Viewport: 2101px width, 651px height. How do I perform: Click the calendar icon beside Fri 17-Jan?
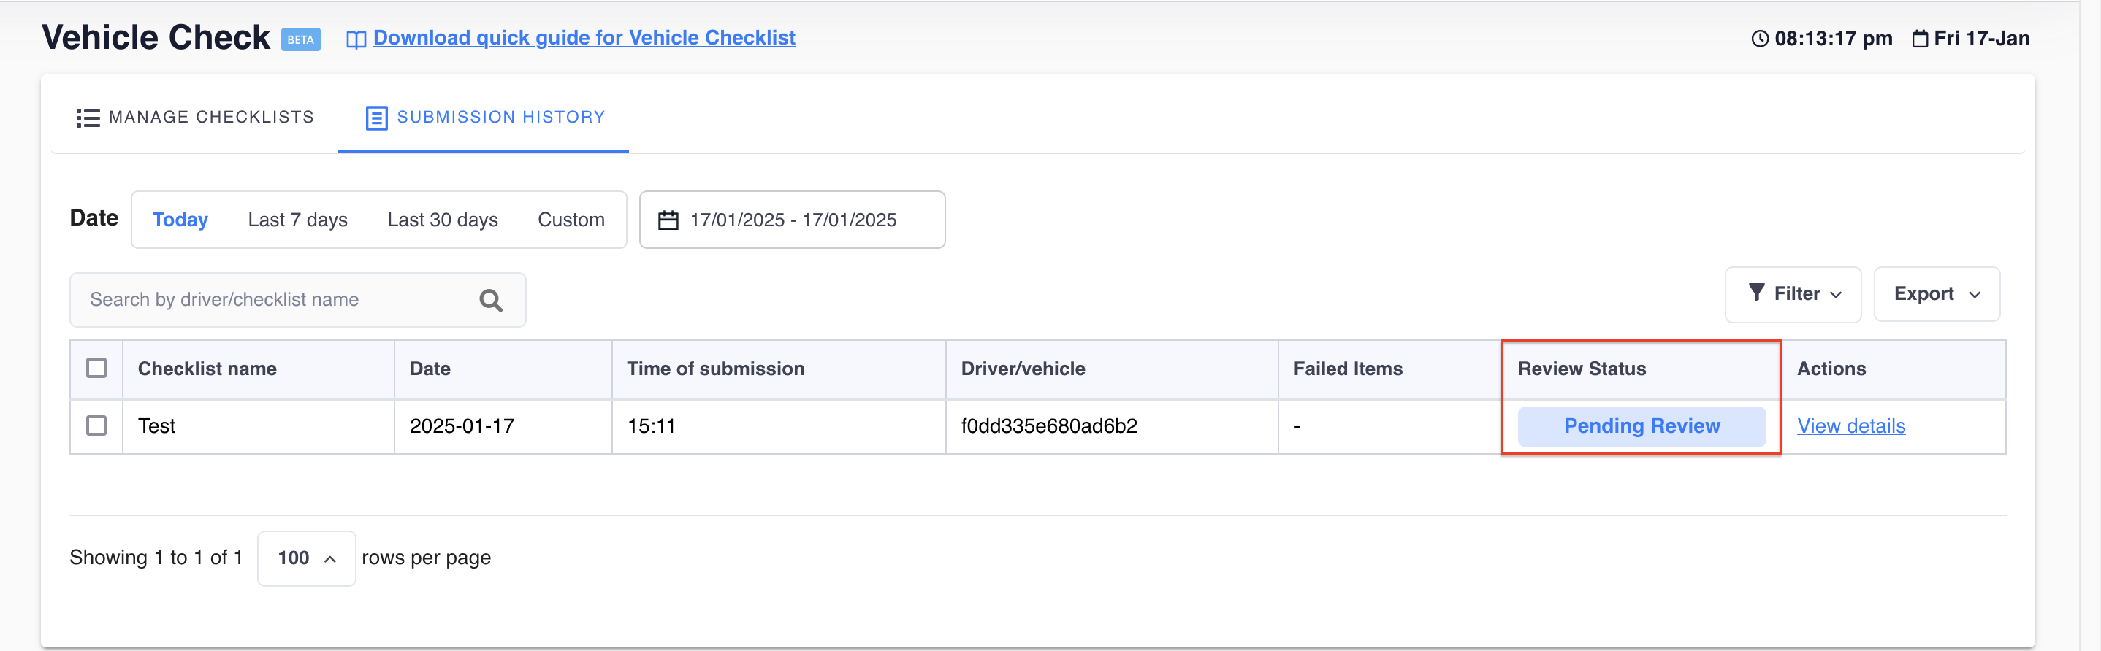(x=1920, y=38)
